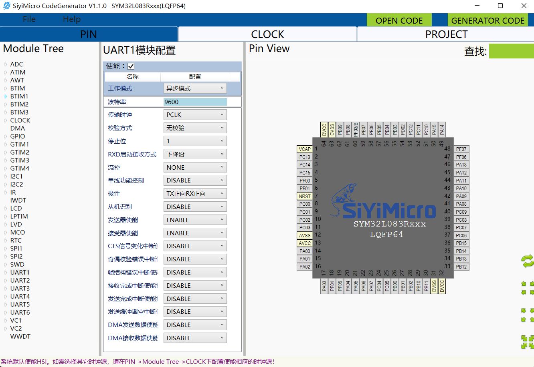
Task: Open the 帧结构错误中断 dropdown
Action: (x=195, y=272)
